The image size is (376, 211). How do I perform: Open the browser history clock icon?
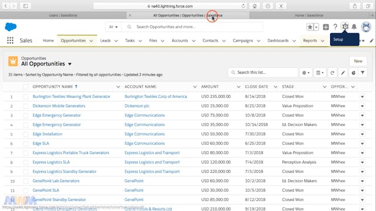(268, 6)
